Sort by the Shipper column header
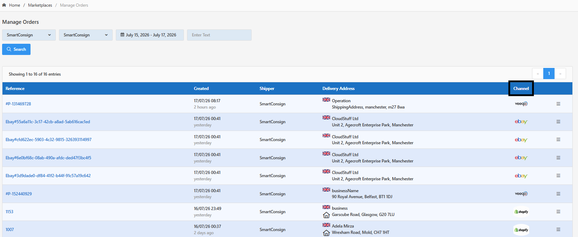The height and width of the screenshot is (237, 578). (267, 89)
